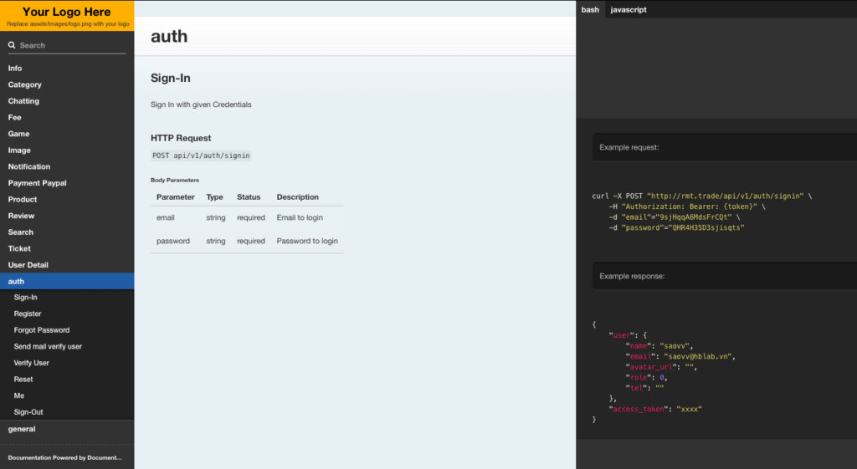
Task: Click the HTTP Request heading
Action: (181, 138)
